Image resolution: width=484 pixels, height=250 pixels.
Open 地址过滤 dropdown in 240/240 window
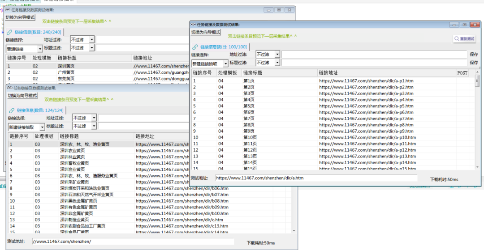(92, 40)
